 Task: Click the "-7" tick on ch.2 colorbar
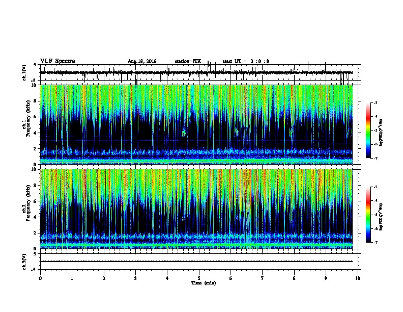(x=375, y=242)
